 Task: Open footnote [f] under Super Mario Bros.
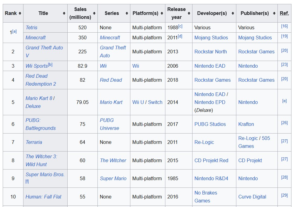pyautogui.click(x=27, y=181)
